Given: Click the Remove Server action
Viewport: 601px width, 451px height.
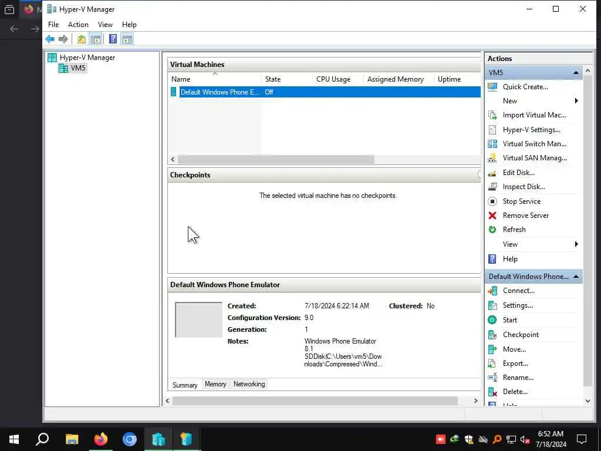Looking at the screenshot, I should click(525, 216).
